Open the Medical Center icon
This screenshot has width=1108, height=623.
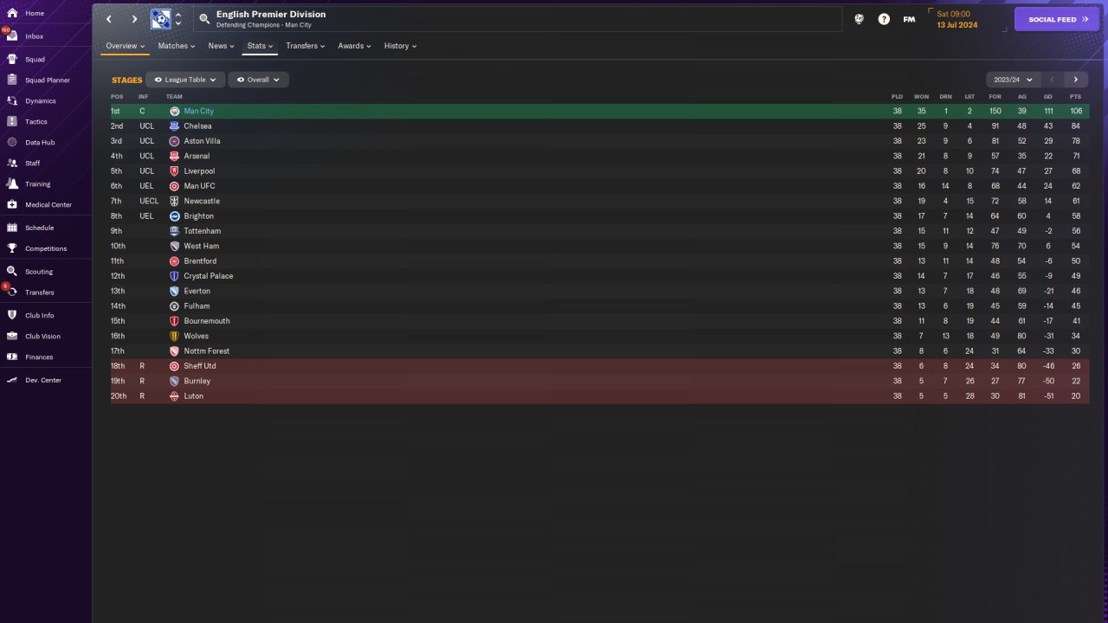pos(12,205)
